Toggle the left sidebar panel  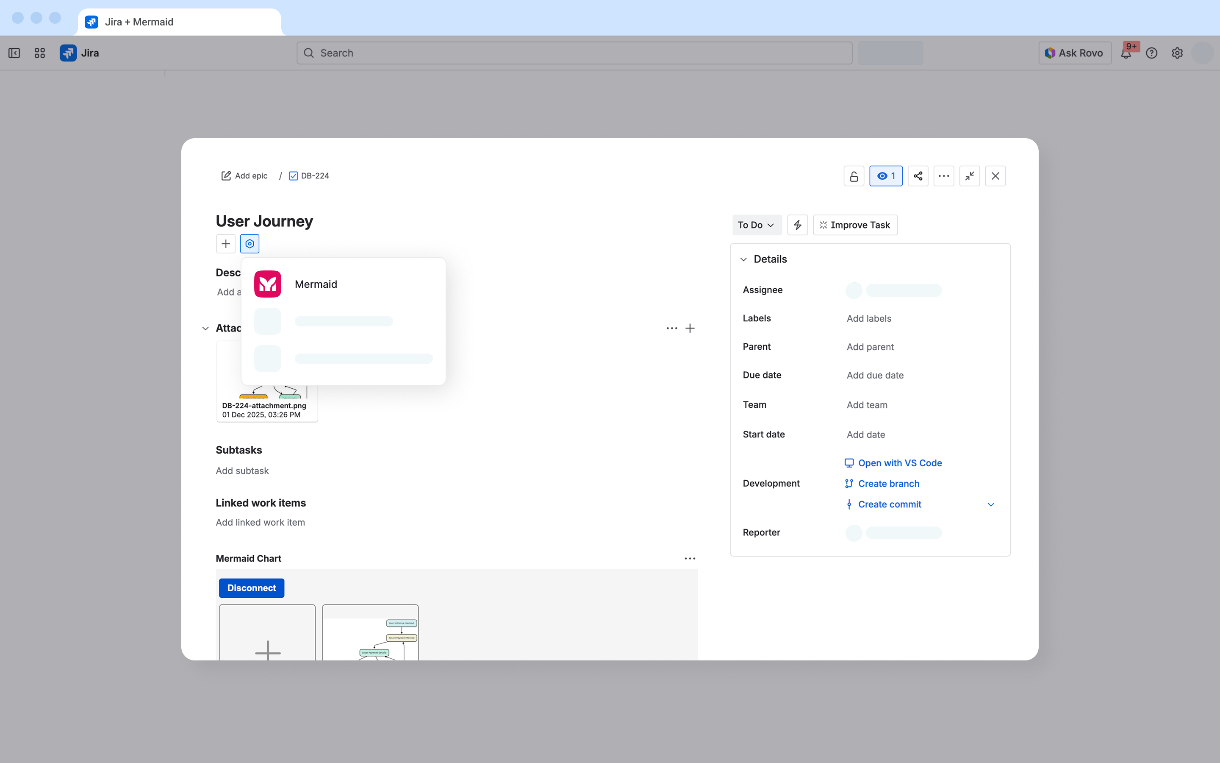pyautogui.click(x=14, y=53)
